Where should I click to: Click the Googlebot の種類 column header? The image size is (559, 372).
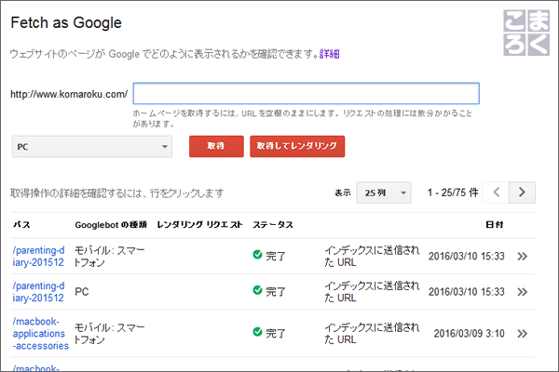pyautogui.click(x=111, y=225)
